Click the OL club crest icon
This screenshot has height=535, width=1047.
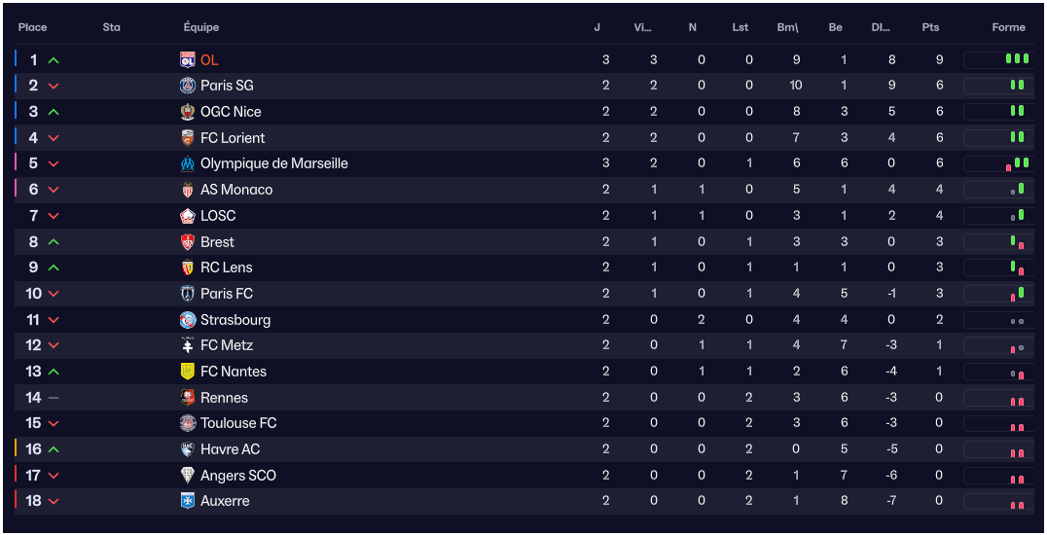(188, 59)
